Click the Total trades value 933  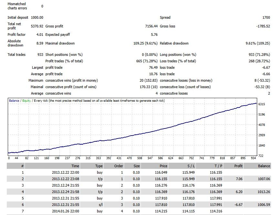(x=40, y=55)
